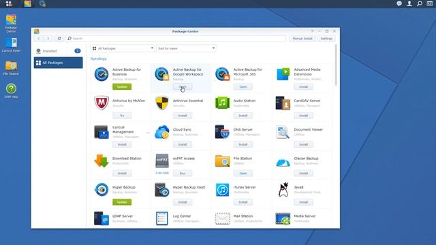Expand the All Packages category dropdown
This screenshot has height=245, width=436.
coord(123,48)
